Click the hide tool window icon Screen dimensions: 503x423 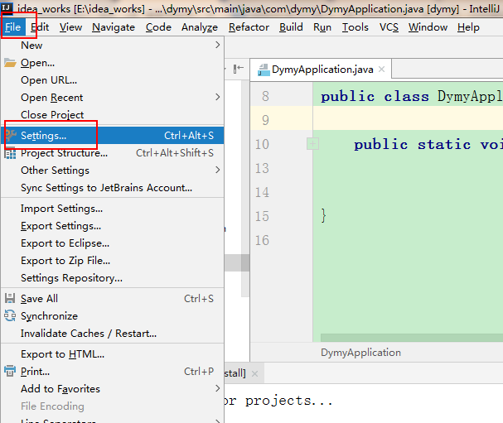pyautogui.click(x=239, y=69)
